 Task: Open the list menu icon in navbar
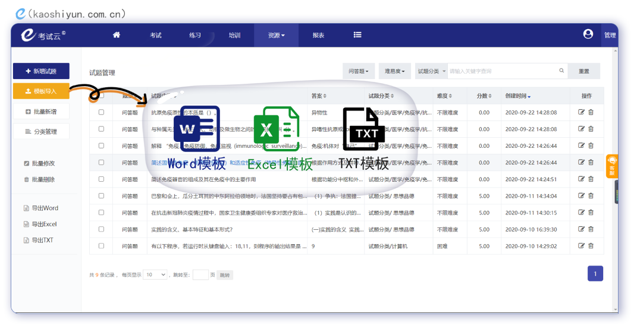(x=357, y=35)
